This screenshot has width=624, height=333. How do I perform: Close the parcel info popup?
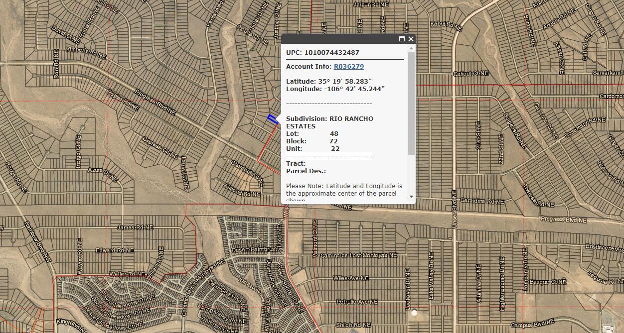(x=411, y=39)
